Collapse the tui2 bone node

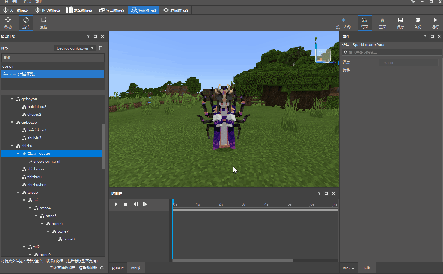pos(24,247)
